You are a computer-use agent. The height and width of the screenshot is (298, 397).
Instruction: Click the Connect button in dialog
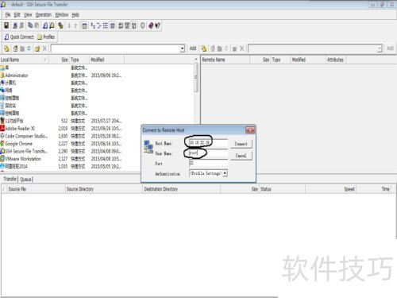[x=241, y=144]
